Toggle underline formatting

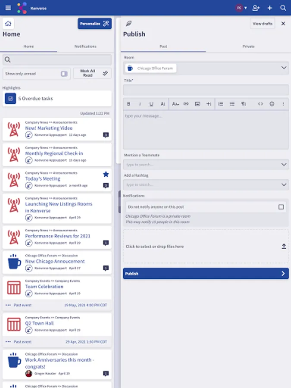(151, 104)
